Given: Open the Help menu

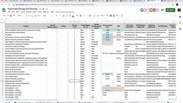Looking at the screenshot, I should click(52, 12).
